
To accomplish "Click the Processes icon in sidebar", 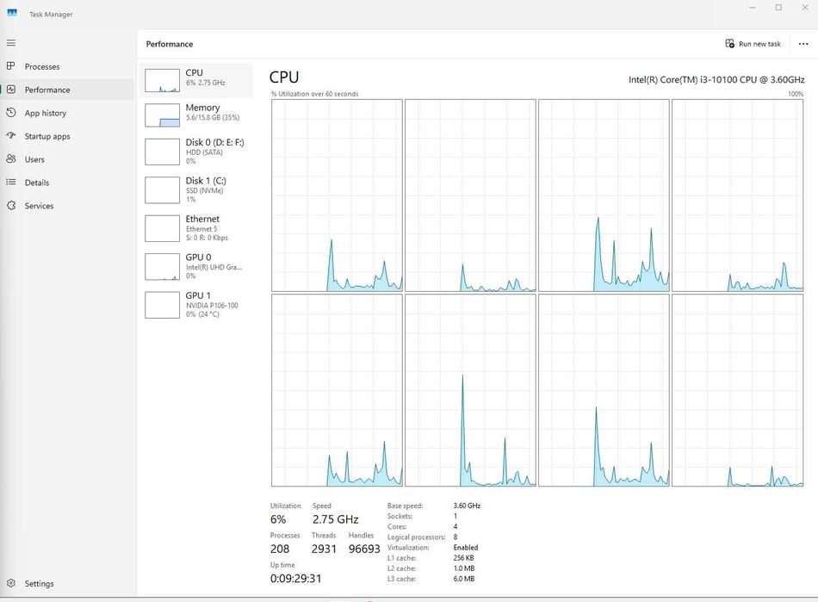I will coord(11,66).
